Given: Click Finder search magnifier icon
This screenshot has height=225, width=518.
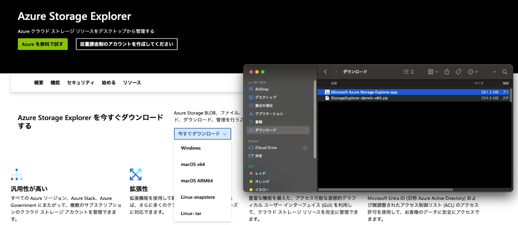Looking at the screenshot, I should tap(505, 72).
